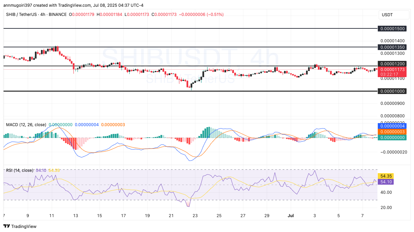Click the RSI axis value 40.00

(x=386, y=192)
